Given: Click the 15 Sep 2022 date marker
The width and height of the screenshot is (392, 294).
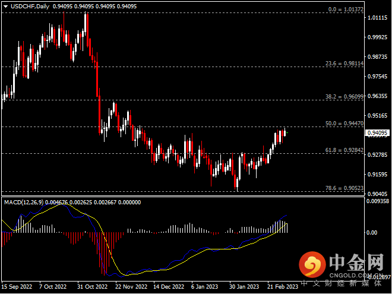Looking at the screenshot, I should [x=16, y=286].
